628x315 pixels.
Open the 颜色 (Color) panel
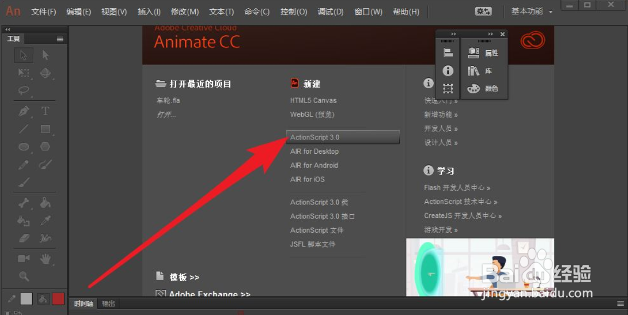tap(483, 88)
